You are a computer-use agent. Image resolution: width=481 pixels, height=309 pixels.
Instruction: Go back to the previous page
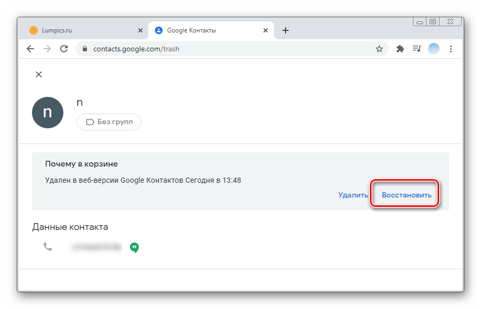(30, 49)
